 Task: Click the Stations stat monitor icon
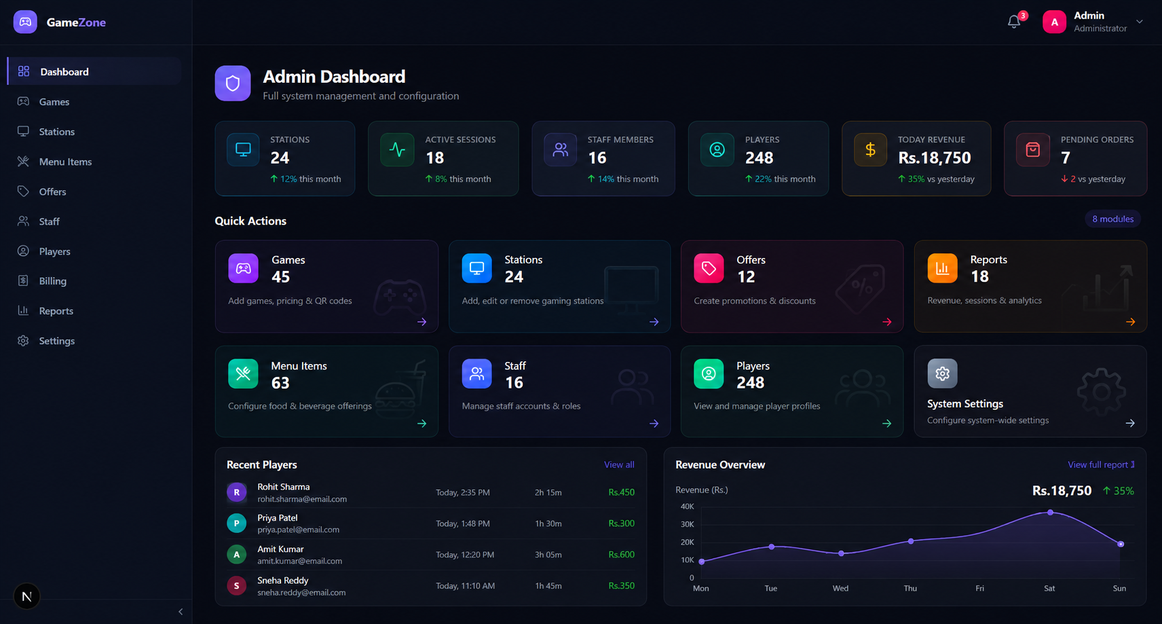pos(243,149)
